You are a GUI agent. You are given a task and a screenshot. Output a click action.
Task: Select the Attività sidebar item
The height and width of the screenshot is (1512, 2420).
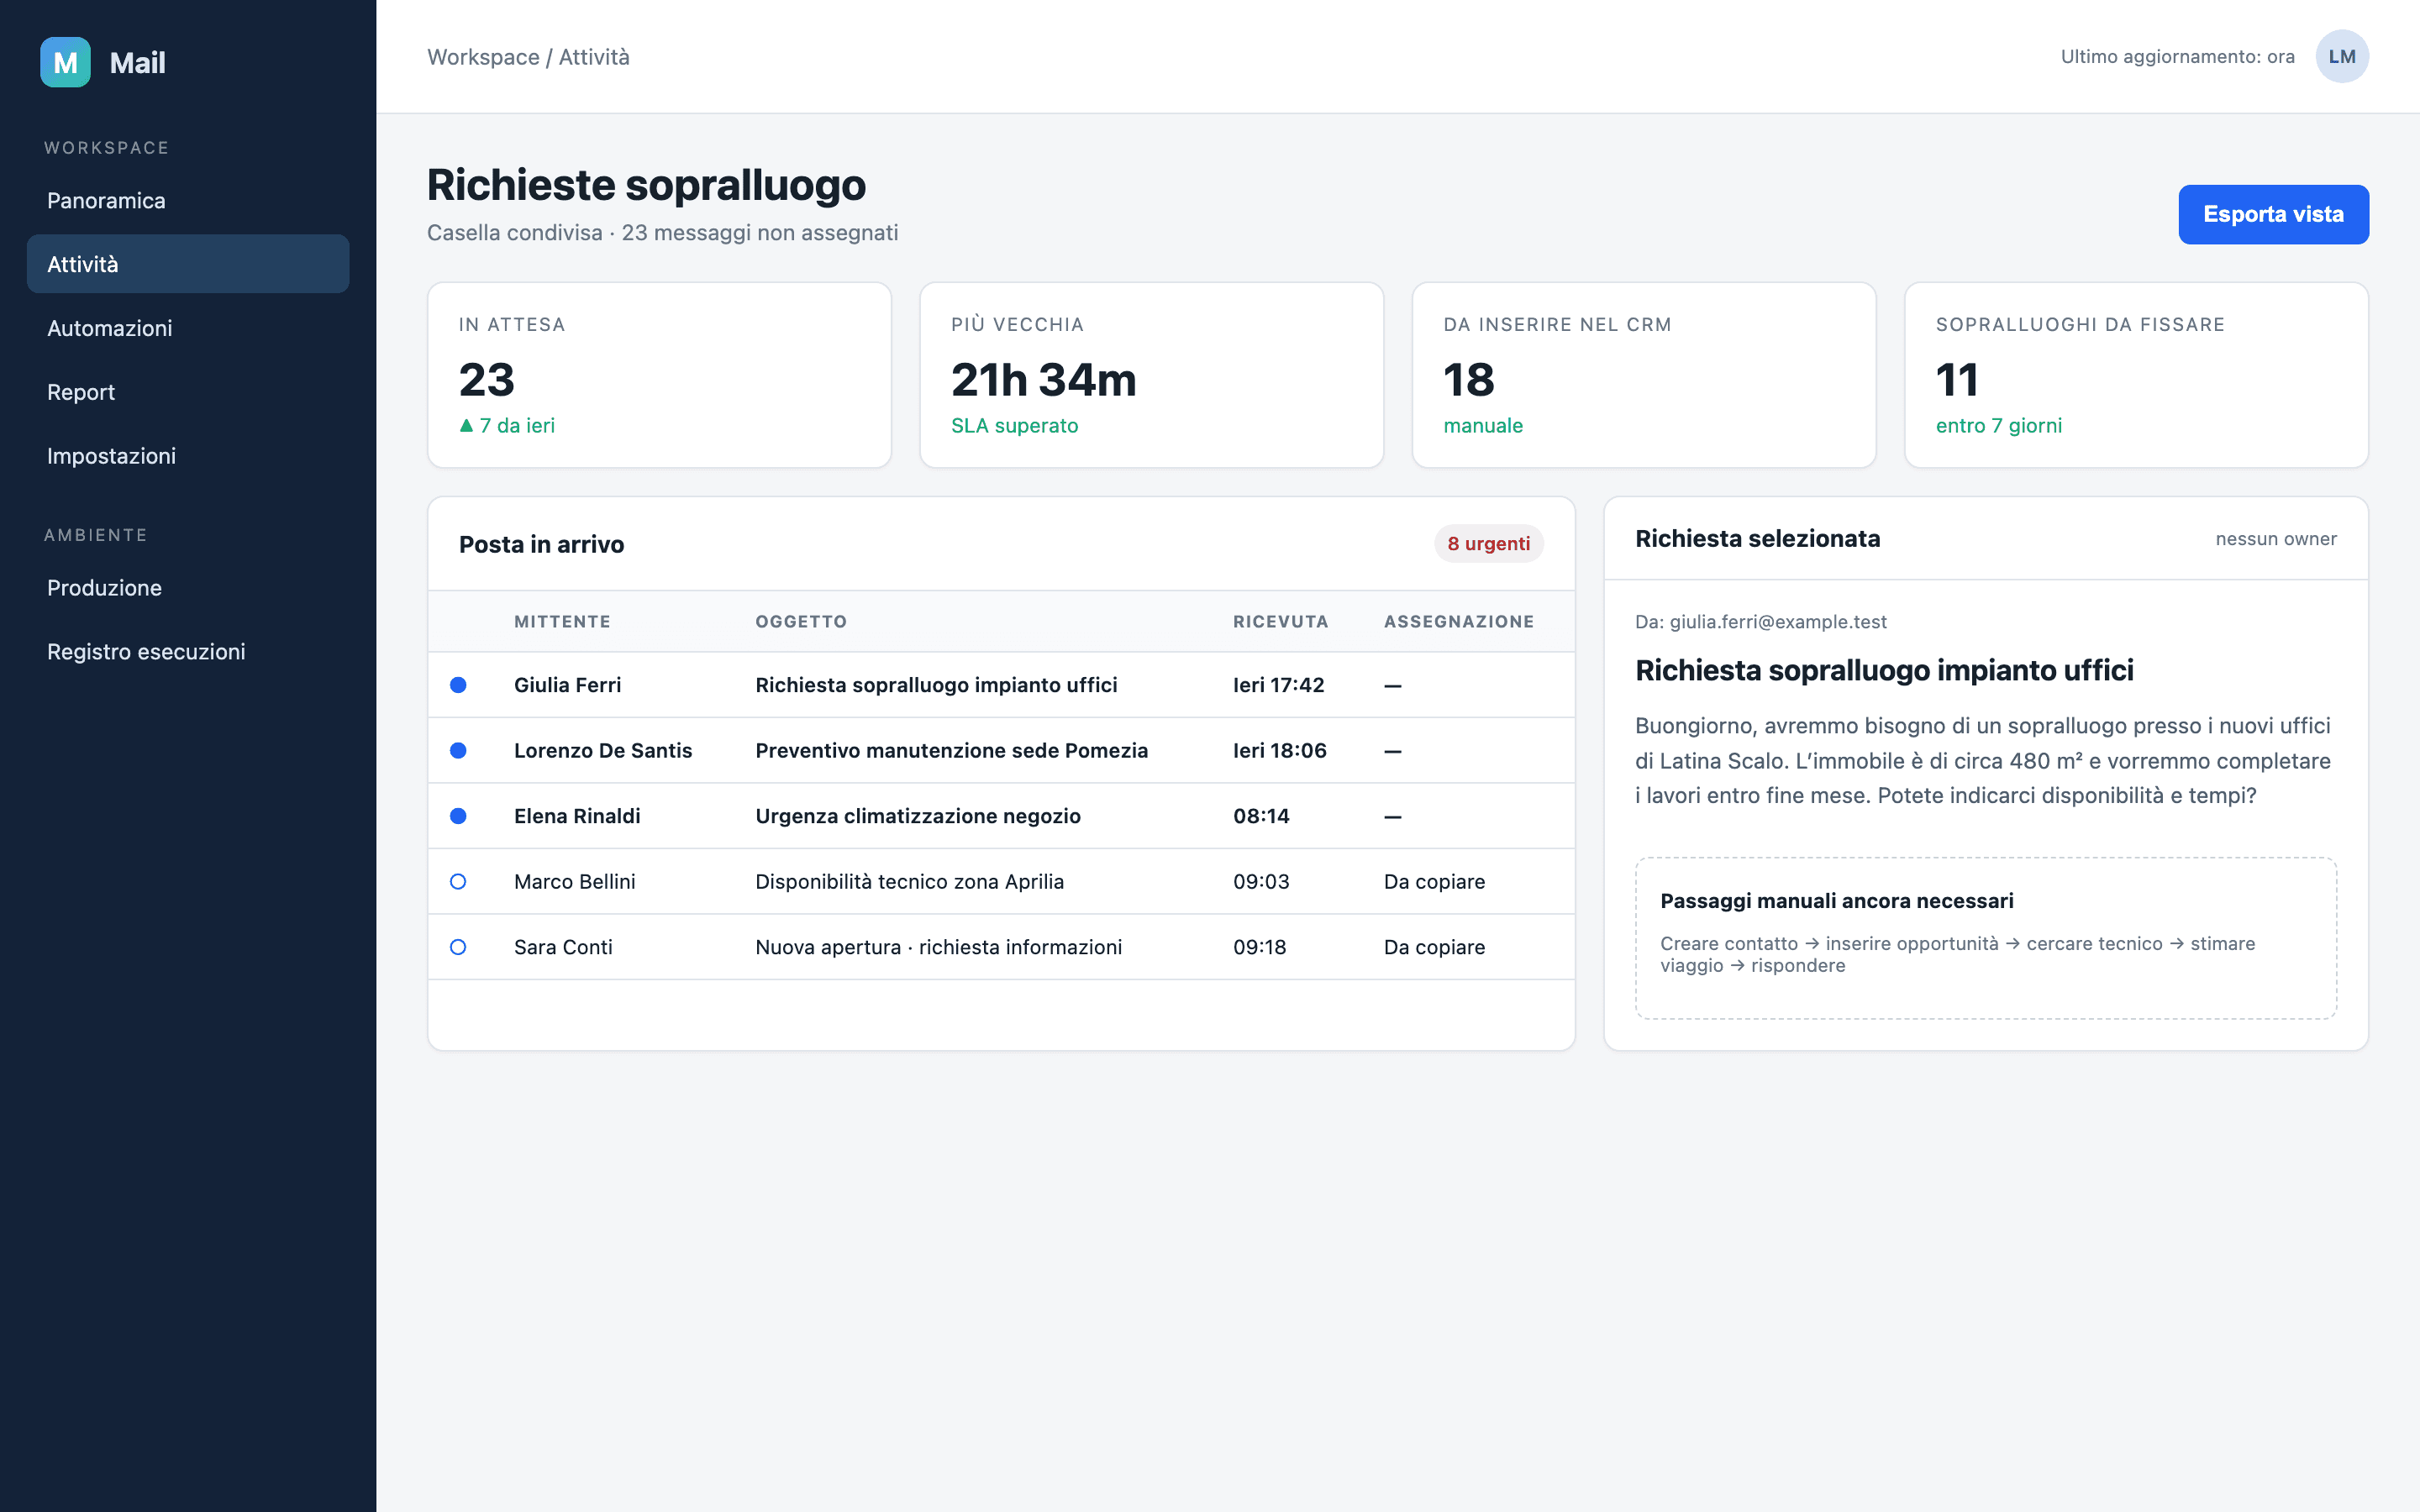(x=188, y=264)
